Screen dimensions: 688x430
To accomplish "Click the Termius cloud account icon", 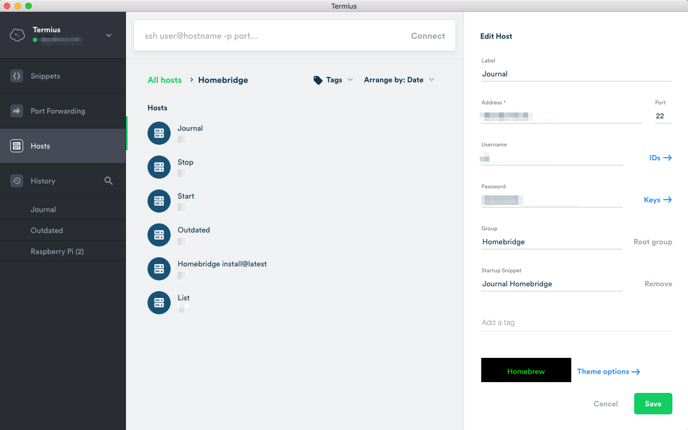I will point(18,35).
